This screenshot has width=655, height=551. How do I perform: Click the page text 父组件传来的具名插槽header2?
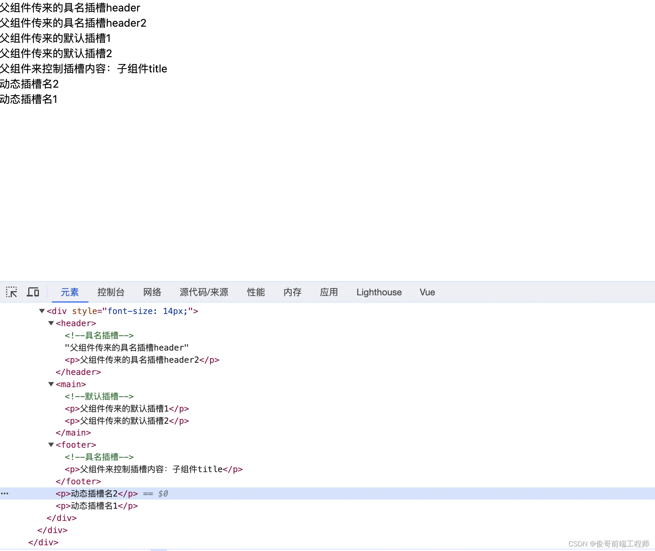tap(73, 23)
